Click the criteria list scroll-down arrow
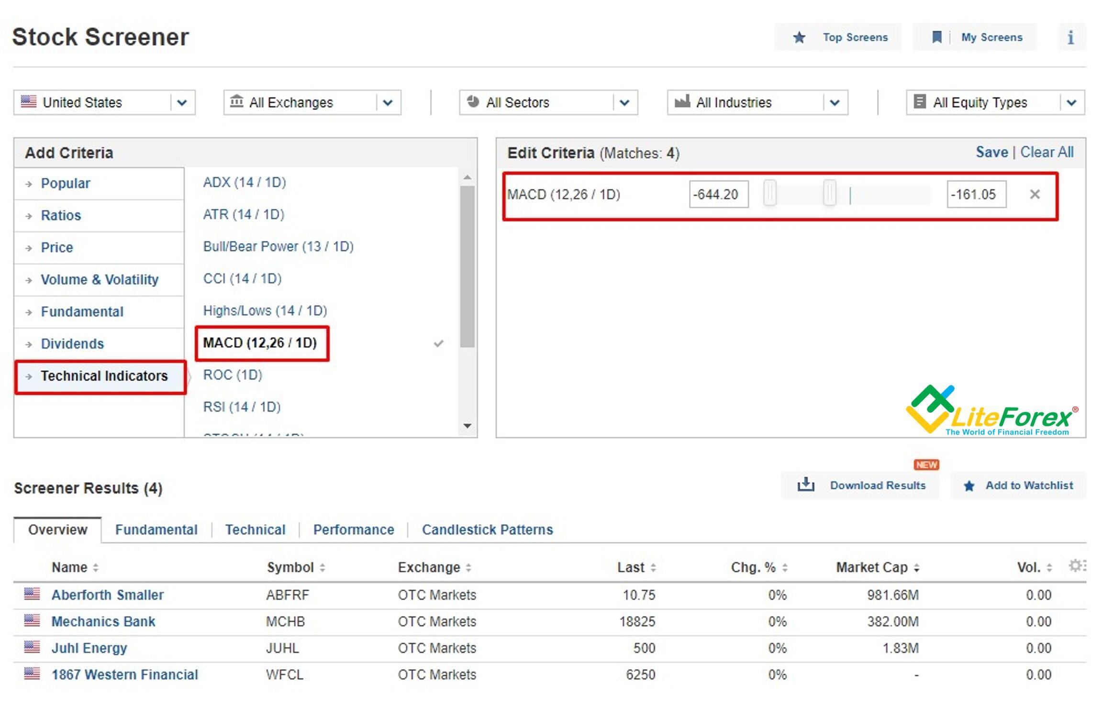1102x706 pixels. pos(468,425)
